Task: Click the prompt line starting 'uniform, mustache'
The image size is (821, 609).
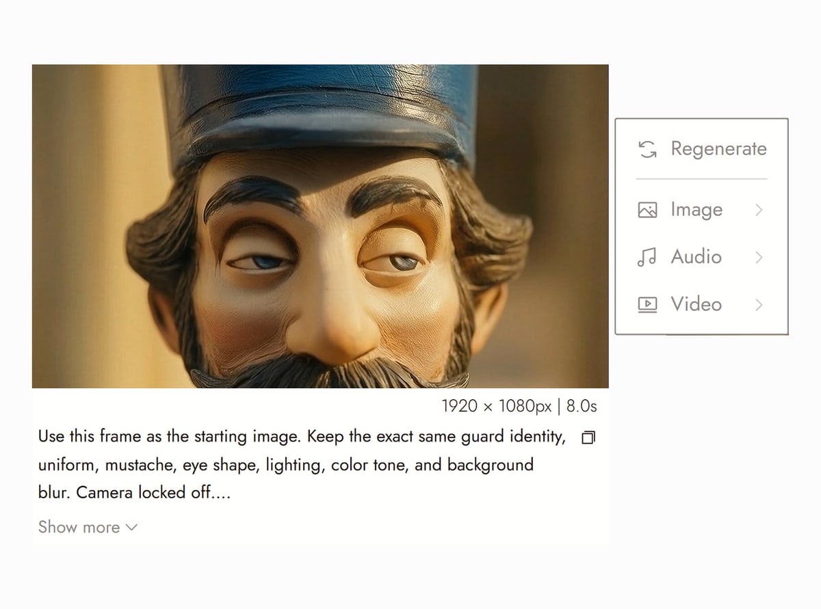Action: (285, 465)
